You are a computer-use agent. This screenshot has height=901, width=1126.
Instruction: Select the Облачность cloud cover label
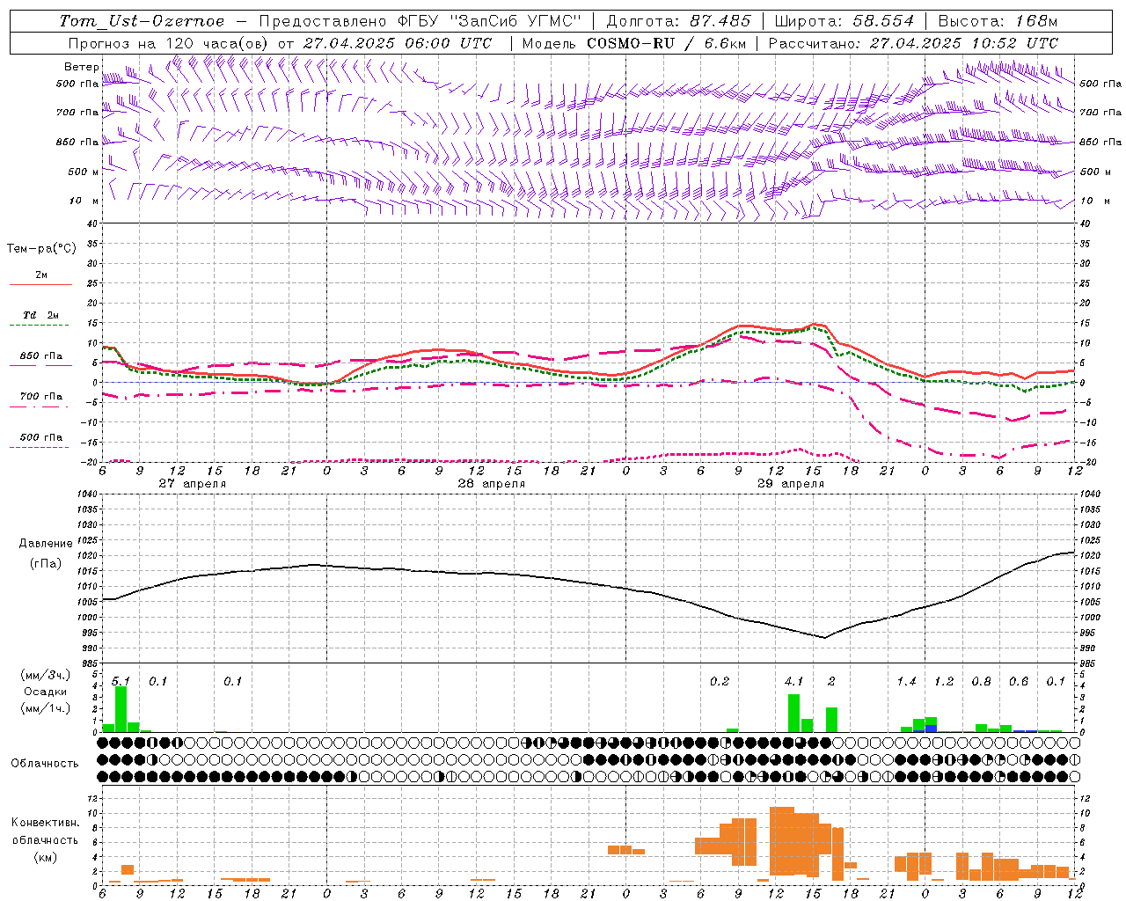pos(45,764)
